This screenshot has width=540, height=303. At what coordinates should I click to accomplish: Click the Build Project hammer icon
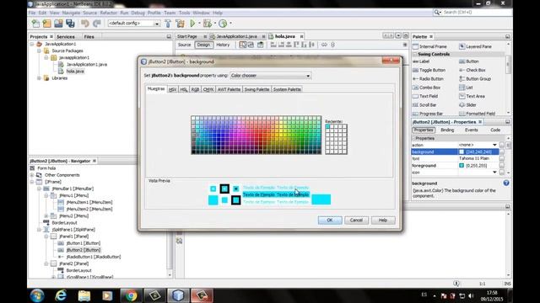168,24
